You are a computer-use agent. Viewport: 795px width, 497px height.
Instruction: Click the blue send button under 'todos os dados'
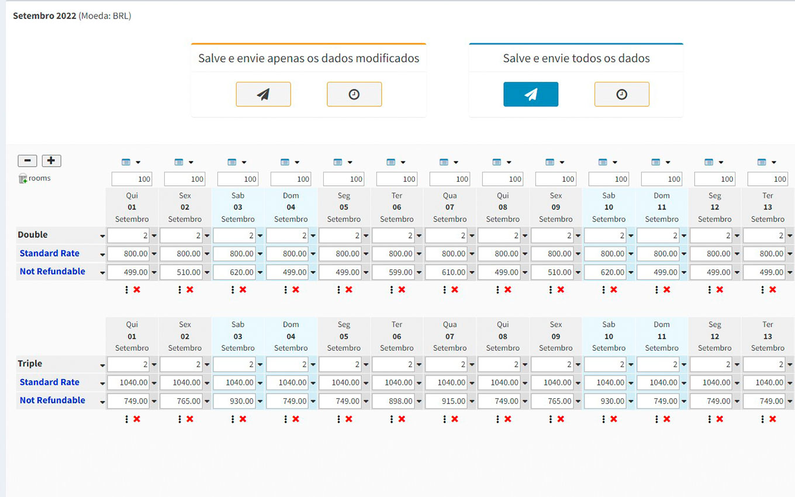pyautogui.click(x=530, y=94)
